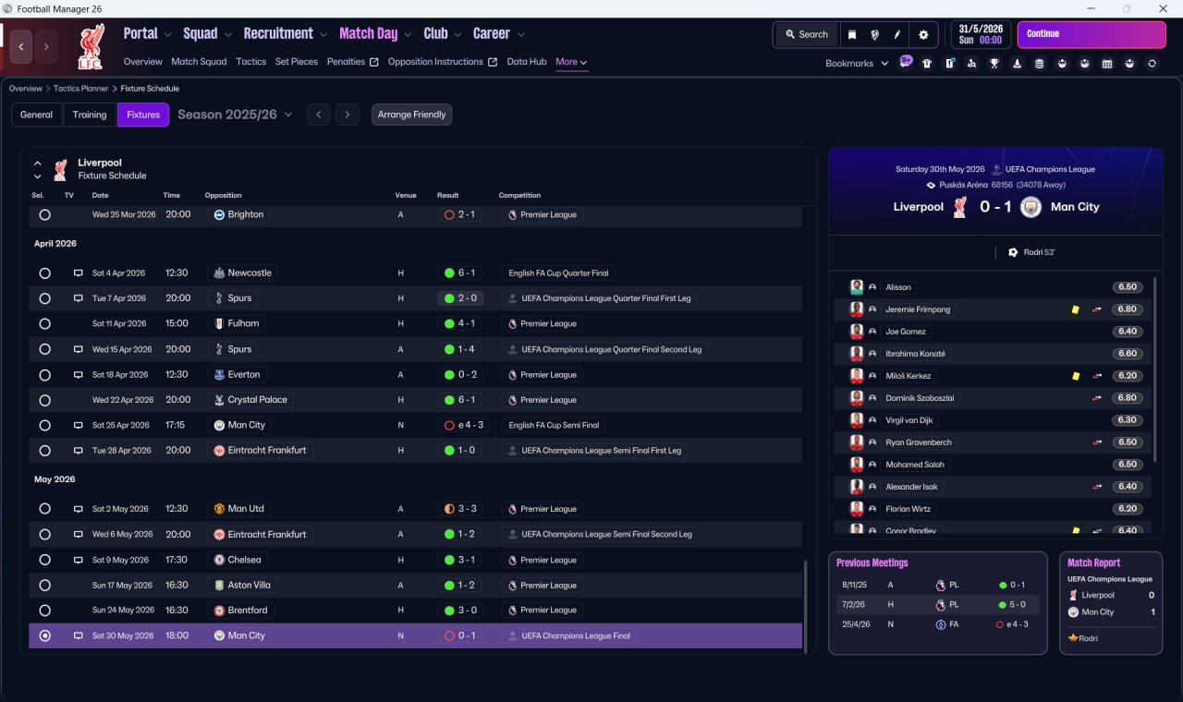1183x702 pixels.
Task: Open Tactics Planner breadcrumb link
Action: click(82, 89)
